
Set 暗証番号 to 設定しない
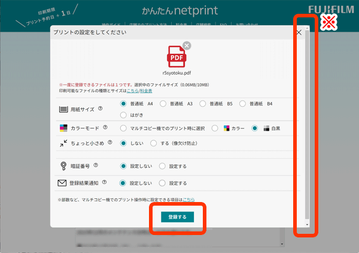(123, 166)
